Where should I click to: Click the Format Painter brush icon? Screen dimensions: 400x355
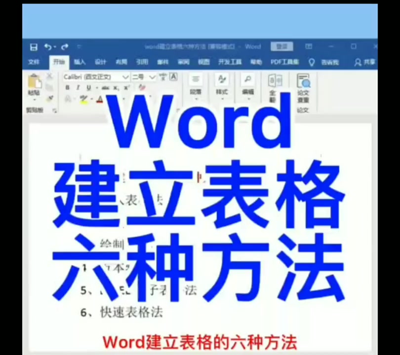coord(50,98)
